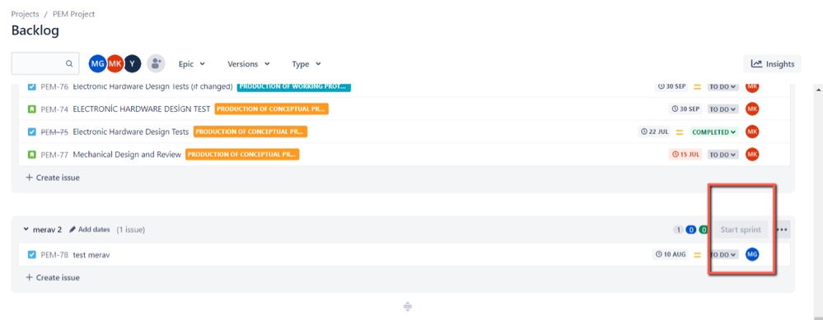Image resolution: width=823 pixels, height=320 pixels.
Task: Open the Versions filter dropdown
Action: click(x=248, y=64)
